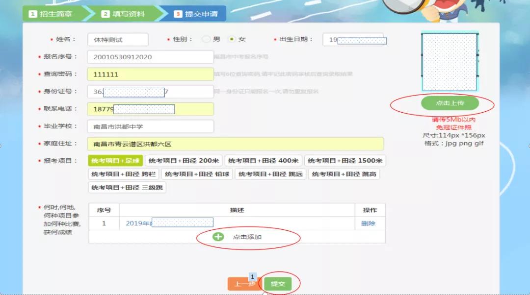This screenshot has height=295, width=530.
Task: Click the ID photo preview thumbnail
Action: point(450,62)
